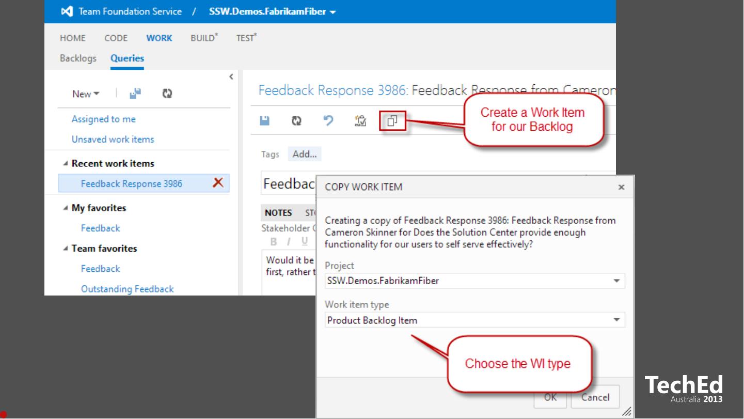Screen dimensions: 744x419
Task: Refresh the work item using the toolbar refresh icon
Action: point(296,121)
